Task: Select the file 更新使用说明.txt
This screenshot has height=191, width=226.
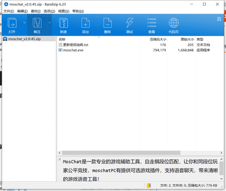Action: [x=75, y=45]
